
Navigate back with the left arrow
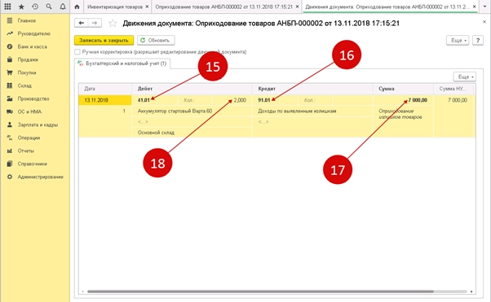[x=82, y=23]
